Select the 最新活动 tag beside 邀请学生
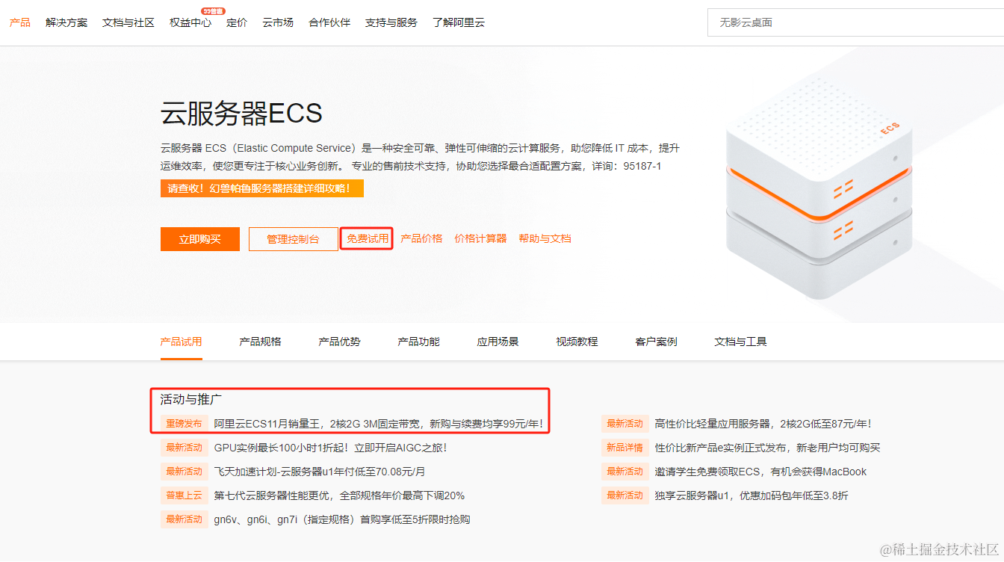 (625, 472)
